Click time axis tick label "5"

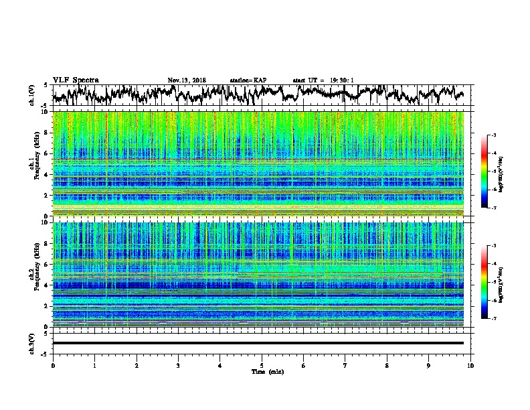coord(262,366)
